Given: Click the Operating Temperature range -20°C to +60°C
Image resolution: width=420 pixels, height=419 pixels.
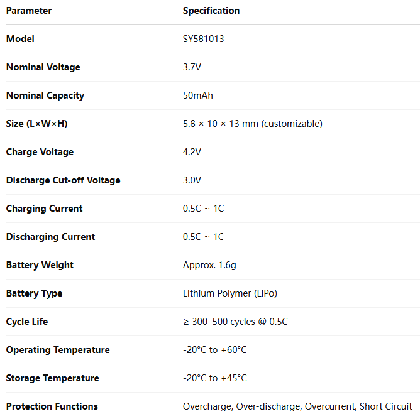Looking at the screenshot, I should (x=215, y=350).
